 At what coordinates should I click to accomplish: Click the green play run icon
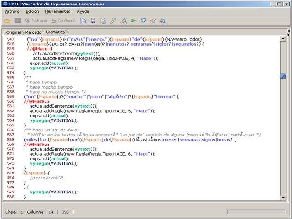click(133, 21)
